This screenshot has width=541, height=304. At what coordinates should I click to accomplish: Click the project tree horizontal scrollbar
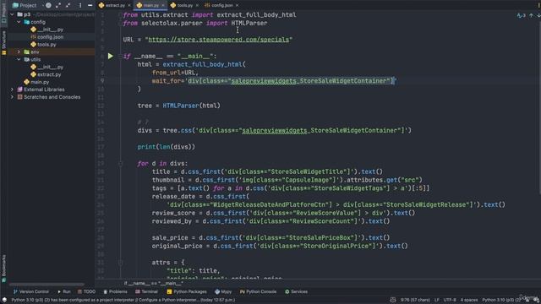pos(47,285)
